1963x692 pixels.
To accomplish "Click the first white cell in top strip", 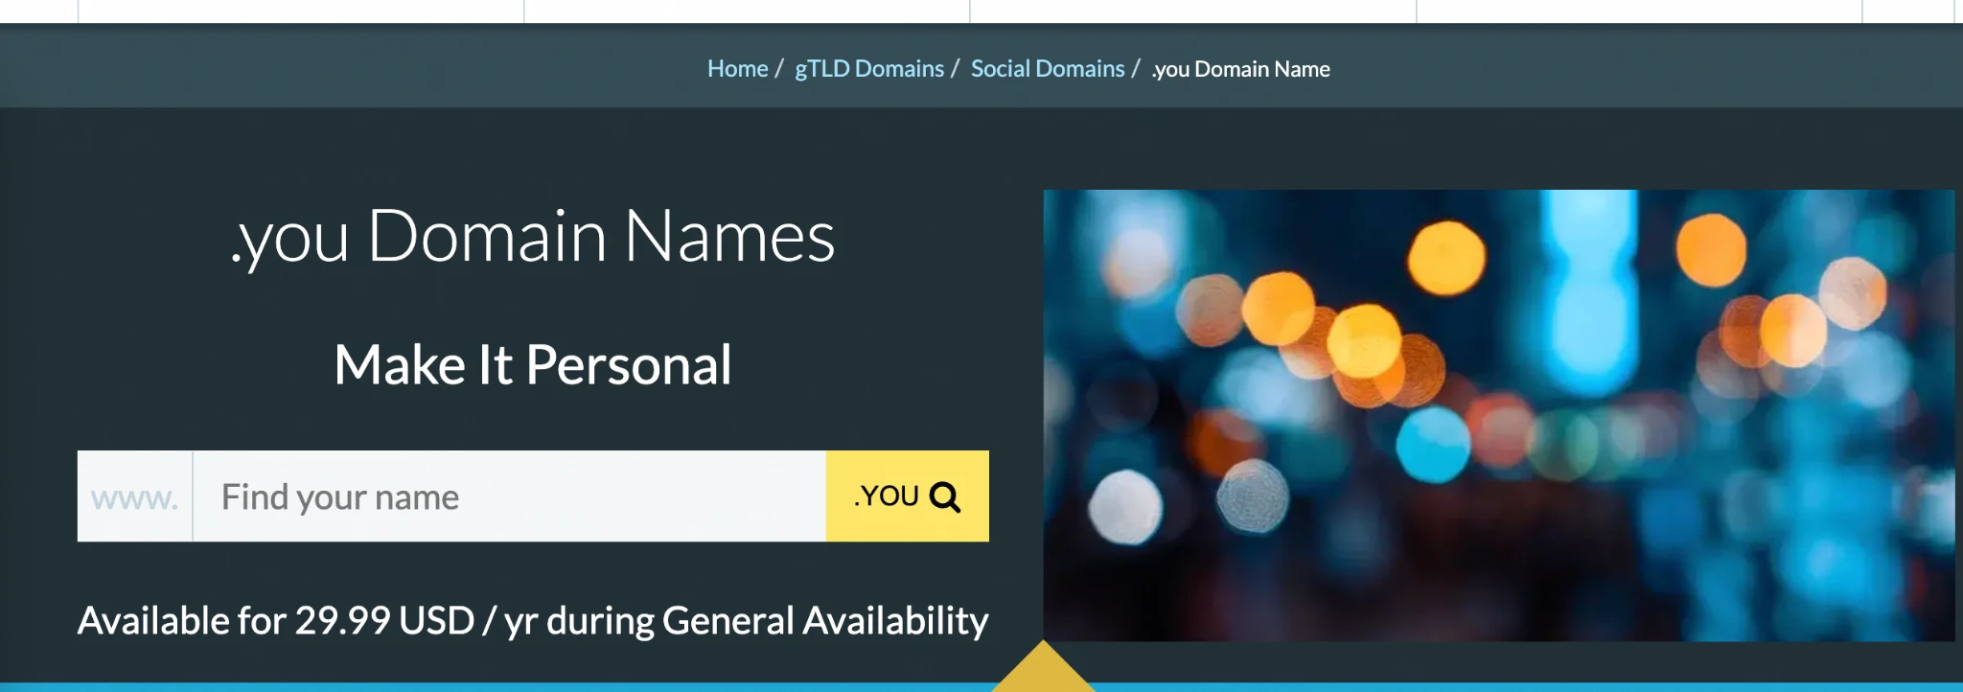I will (301, 10).
